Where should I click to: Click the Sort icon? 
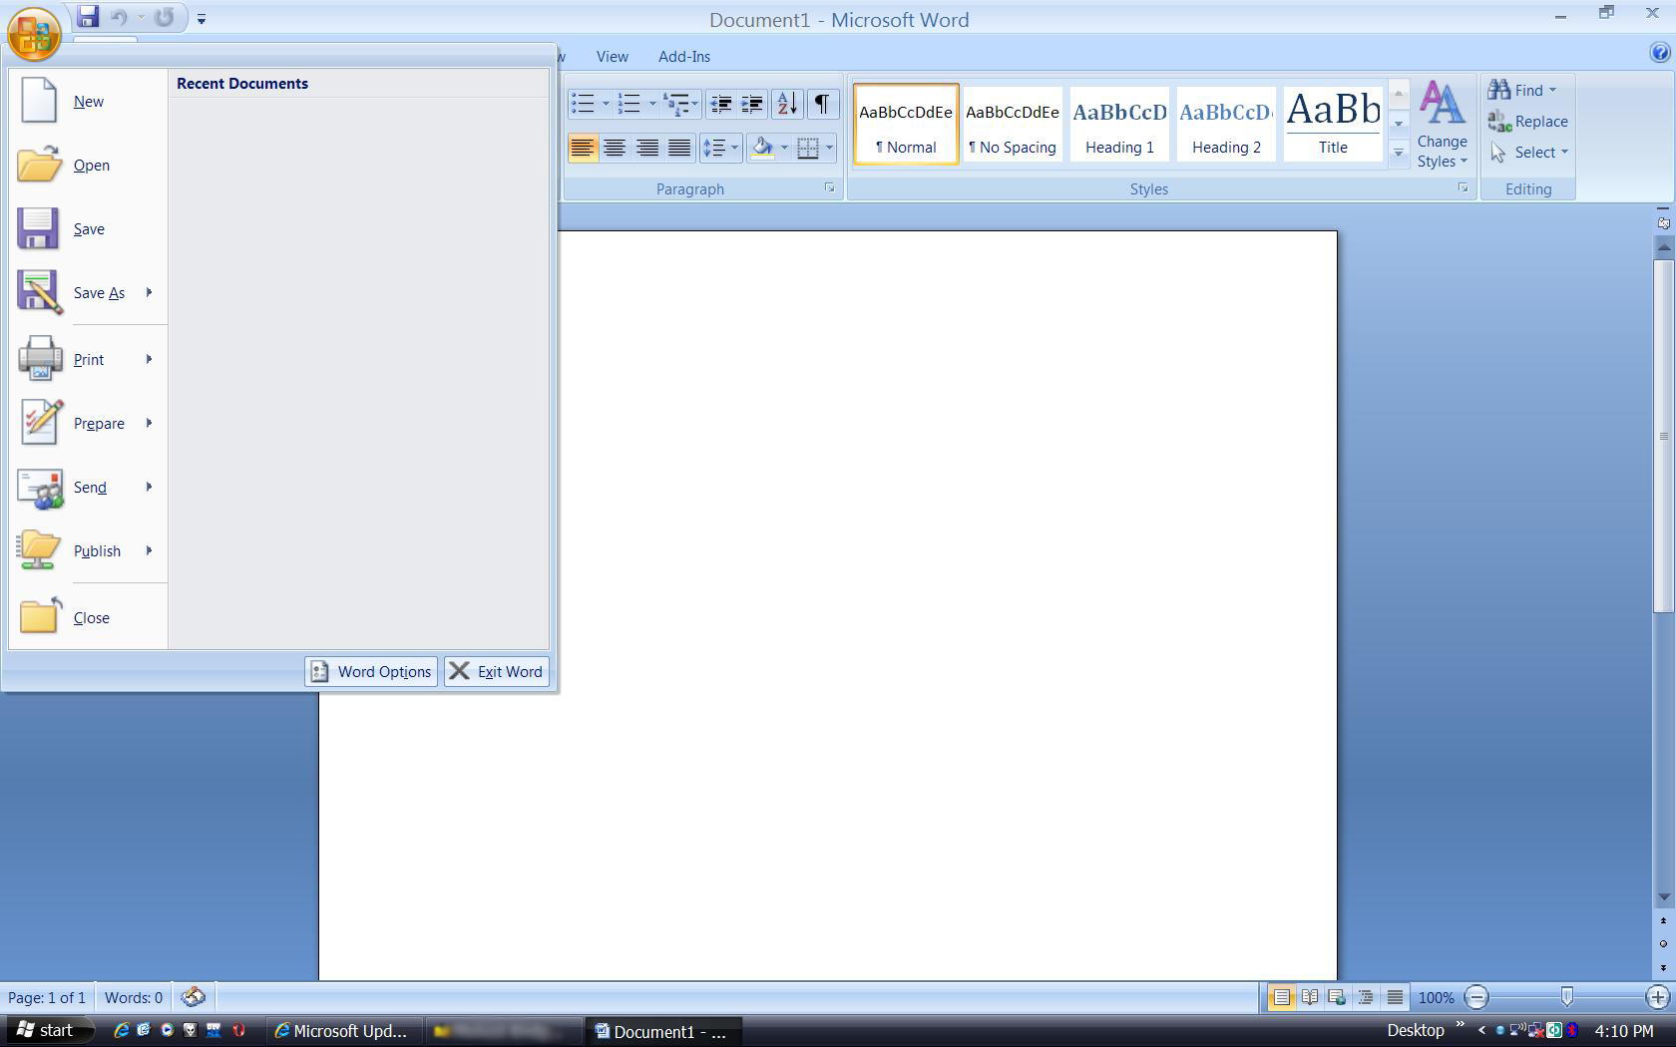(787, 104)
